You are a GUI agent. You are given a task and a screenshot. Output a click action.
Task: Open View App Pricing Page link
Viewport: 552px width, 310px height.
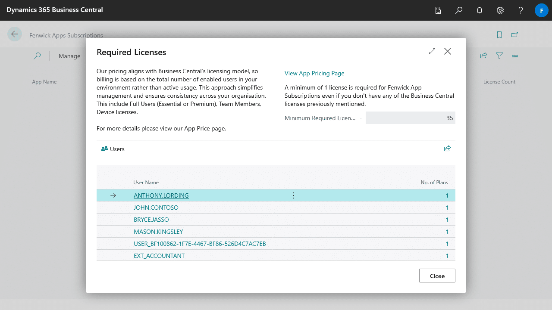[x=314, y=73]
